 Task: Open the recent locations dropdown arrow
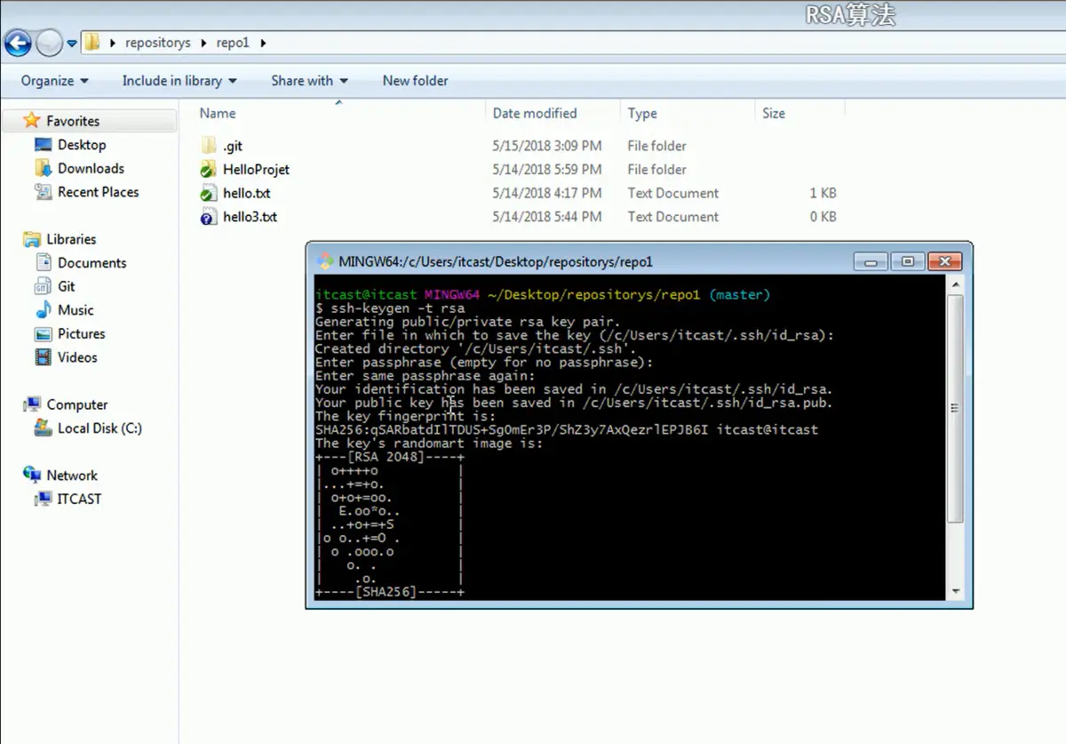click(72, 43)
